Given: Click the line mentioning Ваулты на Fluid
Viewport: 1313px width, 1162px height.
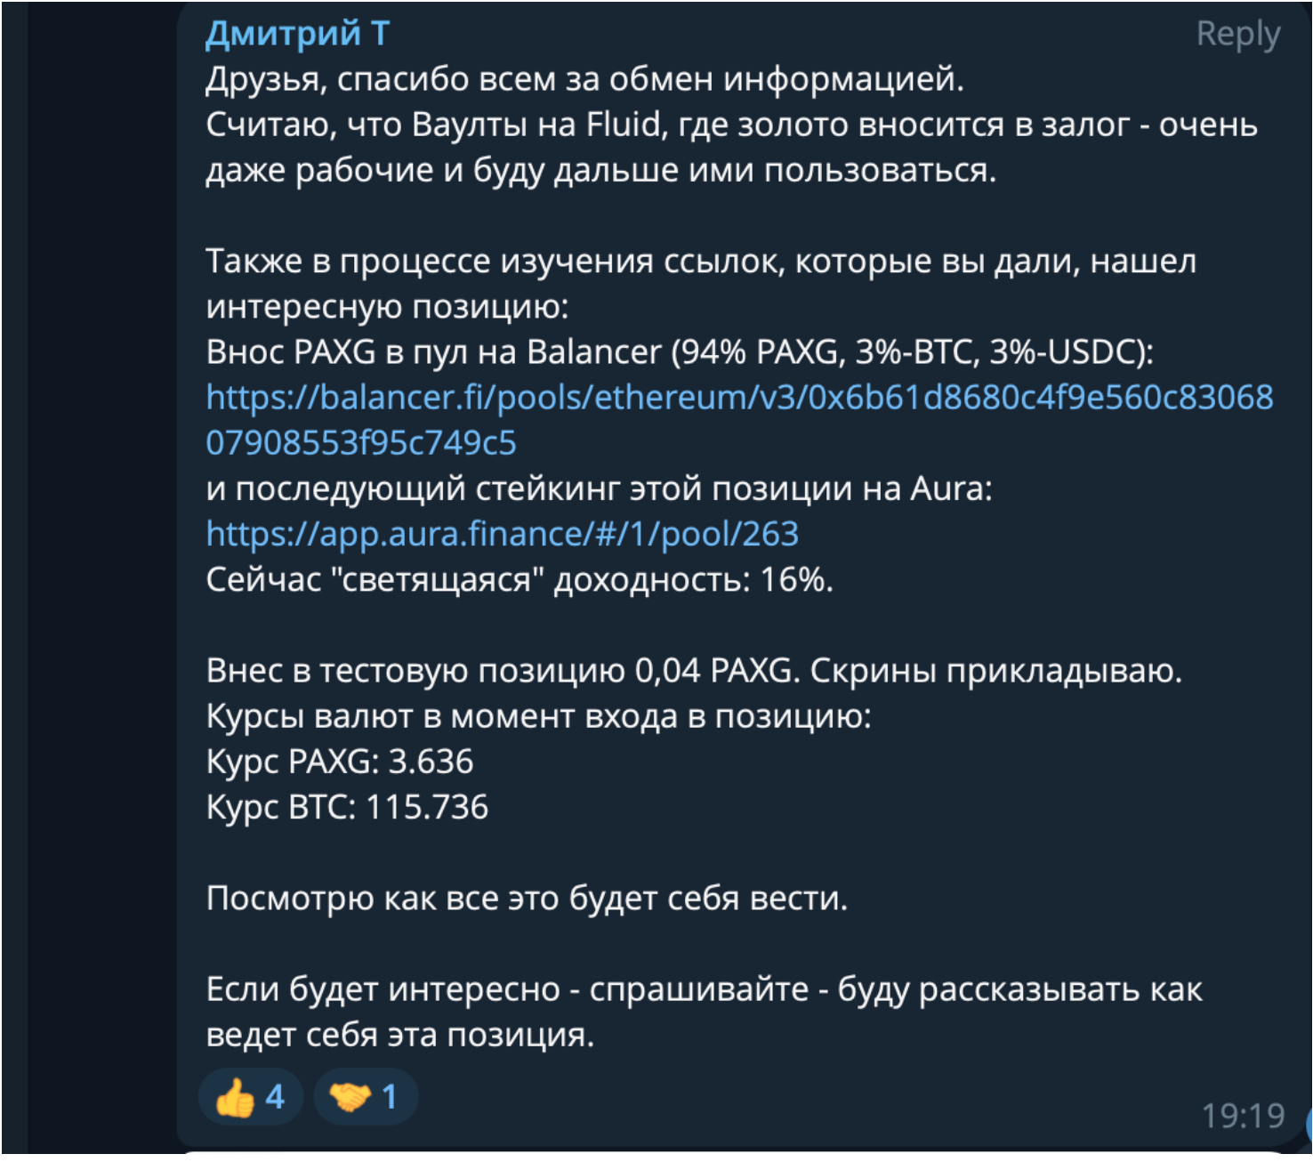Looking at the screenshot, I should (731, 125).
